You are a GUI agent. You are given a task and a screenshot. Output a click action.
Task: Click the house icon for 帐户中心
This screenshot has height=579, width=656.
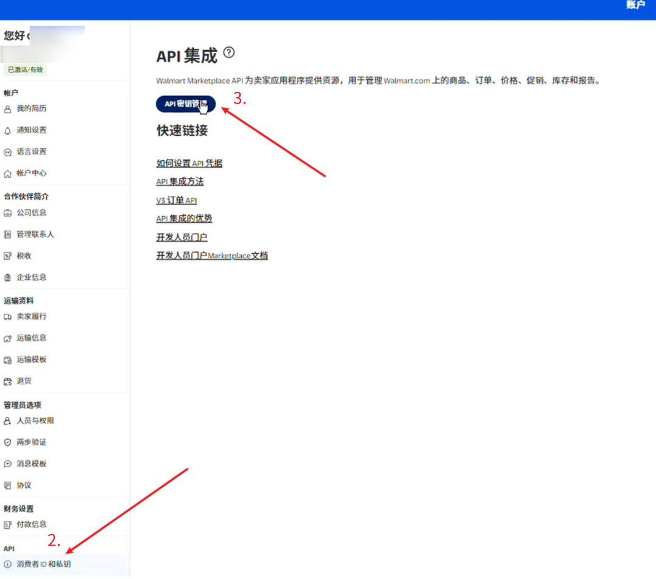pyautogui.click(x=7, y=174)
